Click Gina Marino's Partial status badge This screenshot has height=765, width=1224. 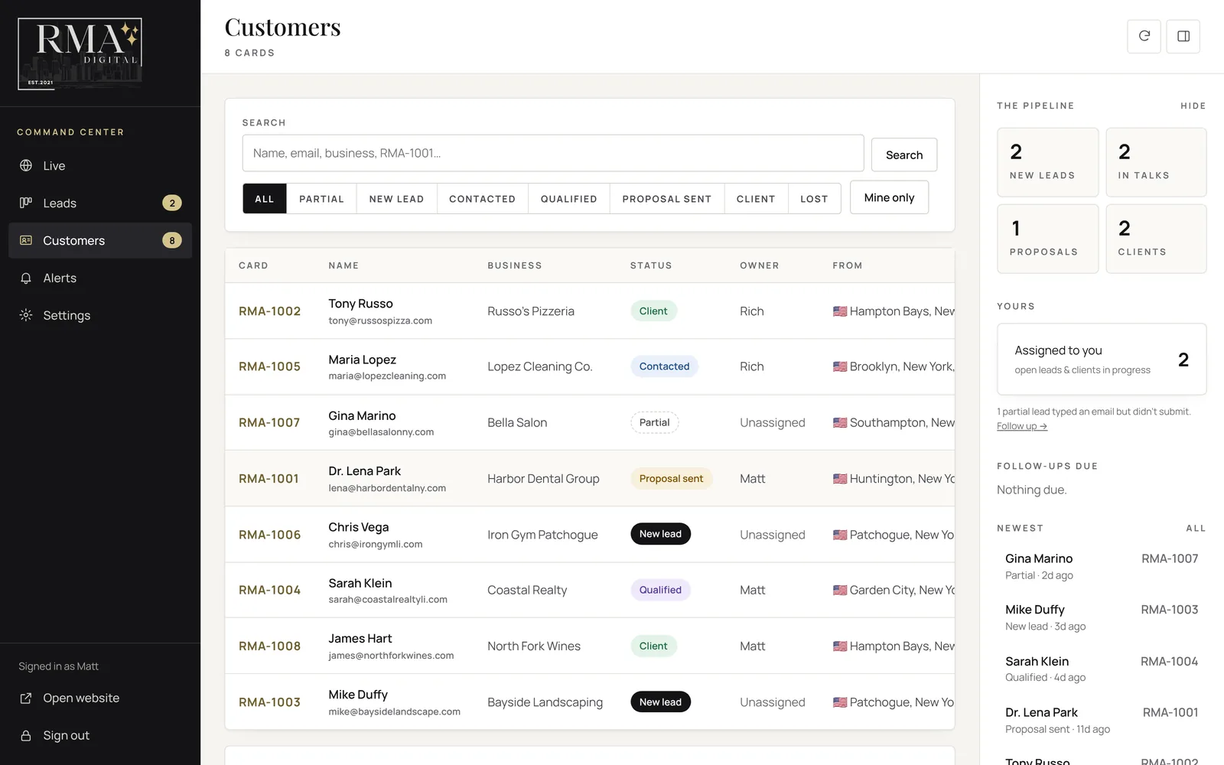pos(654,422)
